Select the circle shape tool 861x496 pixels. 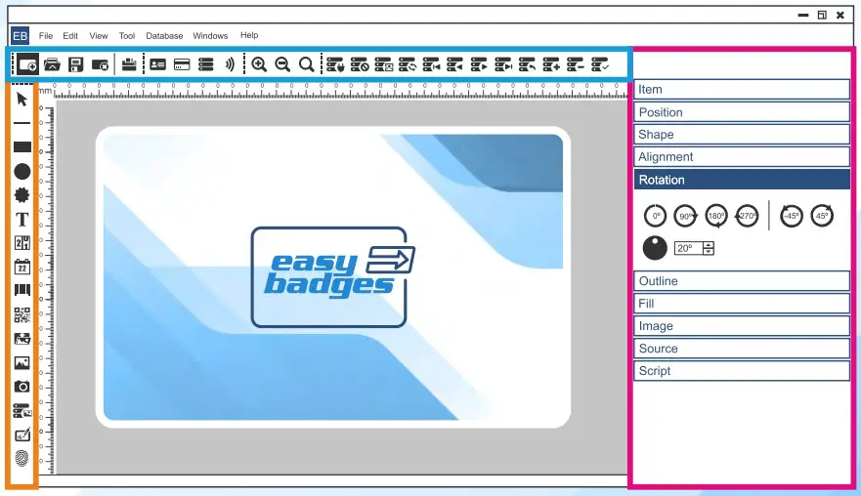point(22,171)
